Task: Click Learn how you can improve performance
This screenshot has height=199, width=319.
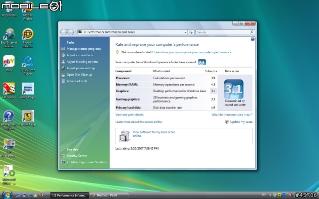Action: 193,52
